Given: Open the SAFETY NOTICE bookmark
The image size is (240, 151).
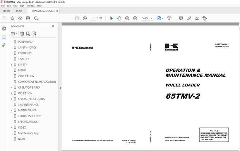Looking at the screenshot, I should click(x=27, y=47).
